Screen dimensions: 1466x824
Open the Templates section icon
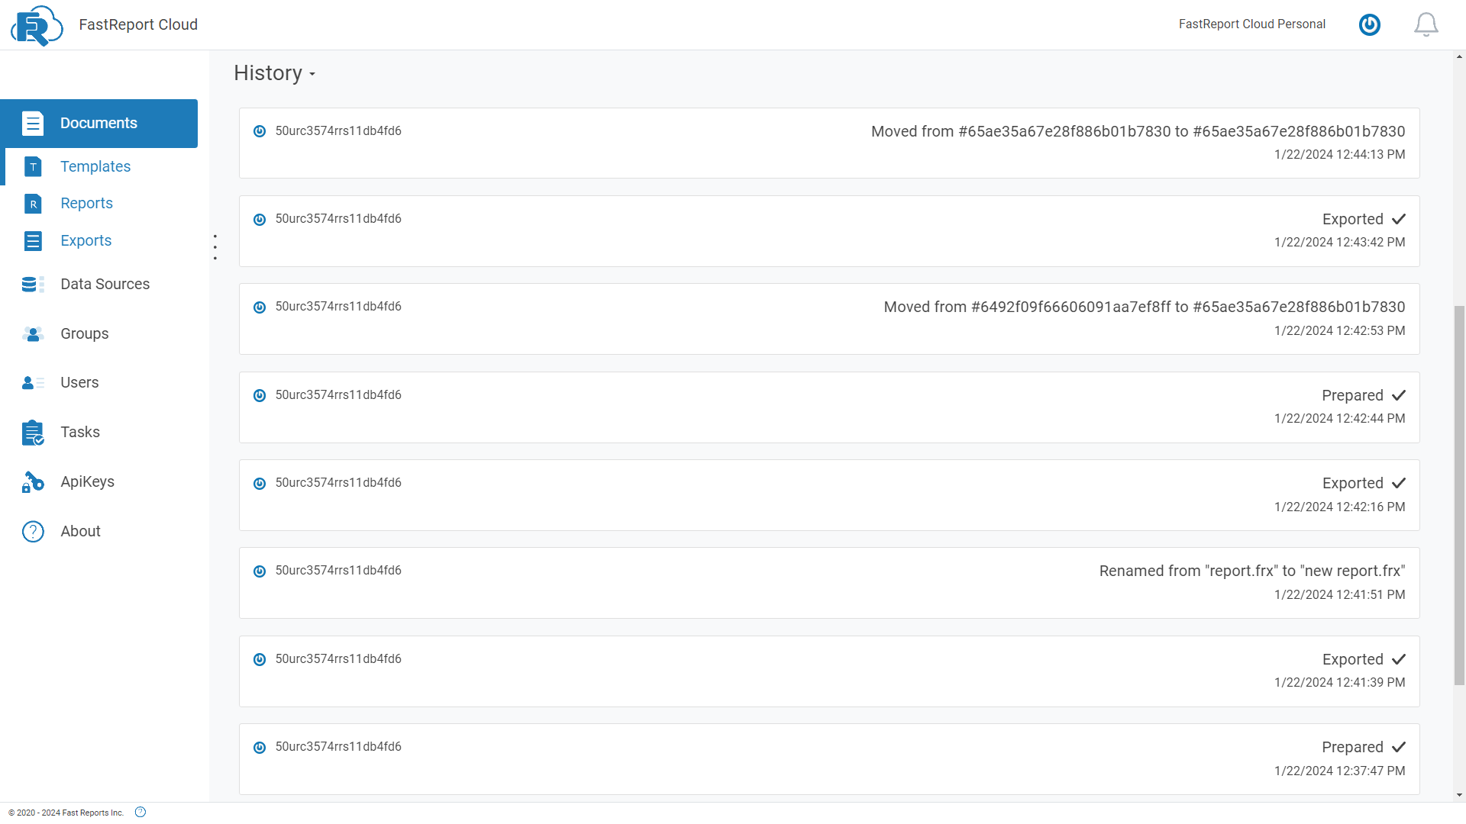pyautogui.click(x=34, y=166)
